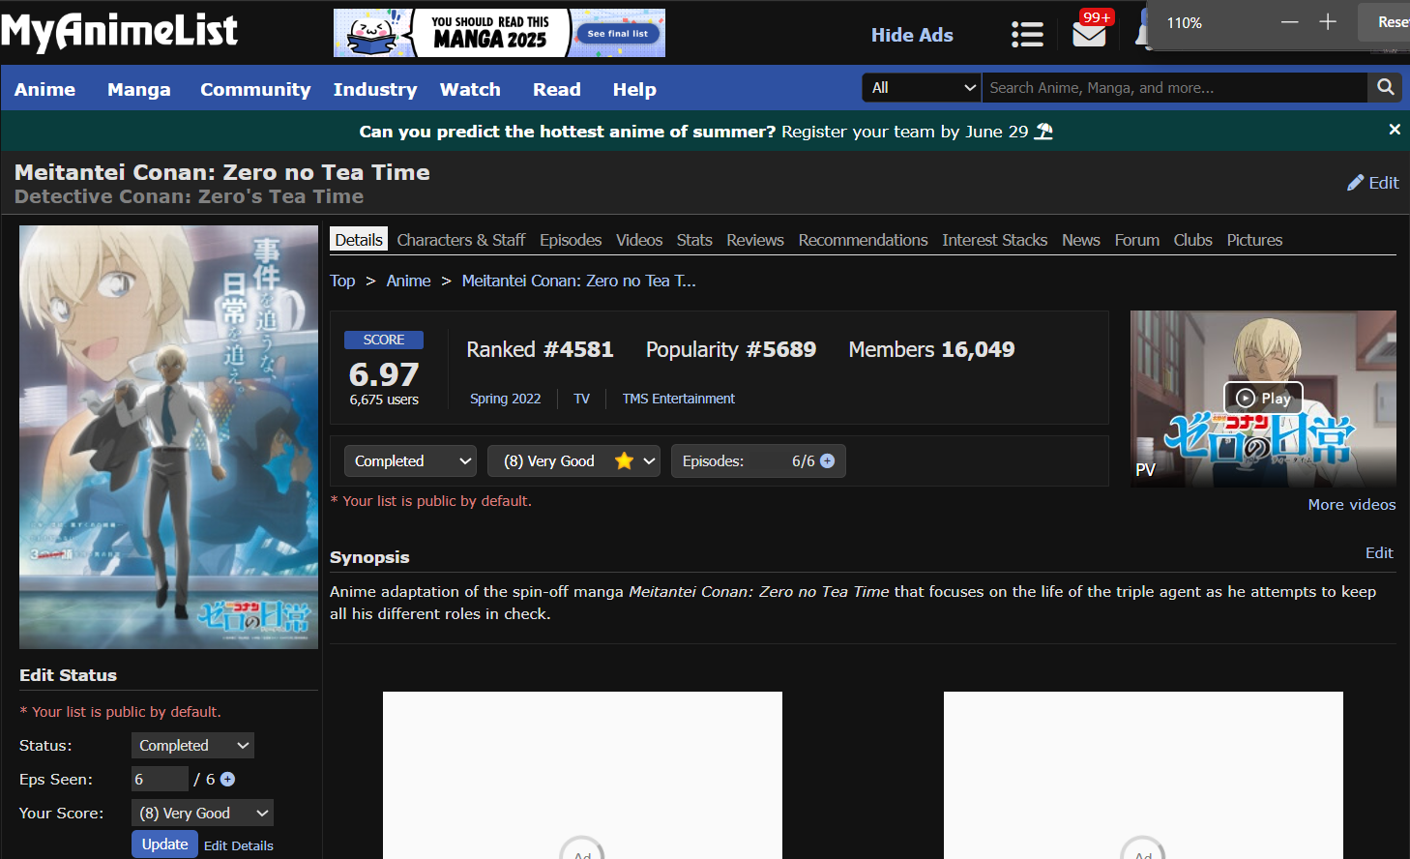Switch to the News tab
Screen dimensions: 1410x859
(x=1081, y=240)
